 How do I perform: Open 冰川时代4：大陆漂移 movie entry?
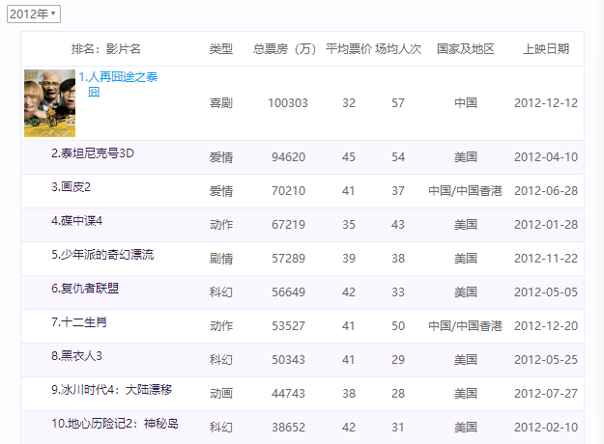click(112, 390)
